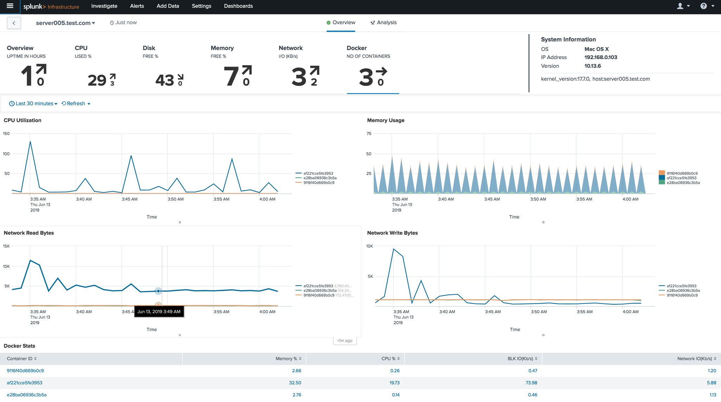
Task: Click the back arrow button
Action: [x=14, y=23]
